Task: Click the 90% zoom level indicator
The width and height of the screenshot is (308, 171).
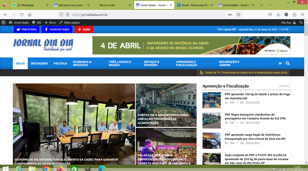Action: 230,14
